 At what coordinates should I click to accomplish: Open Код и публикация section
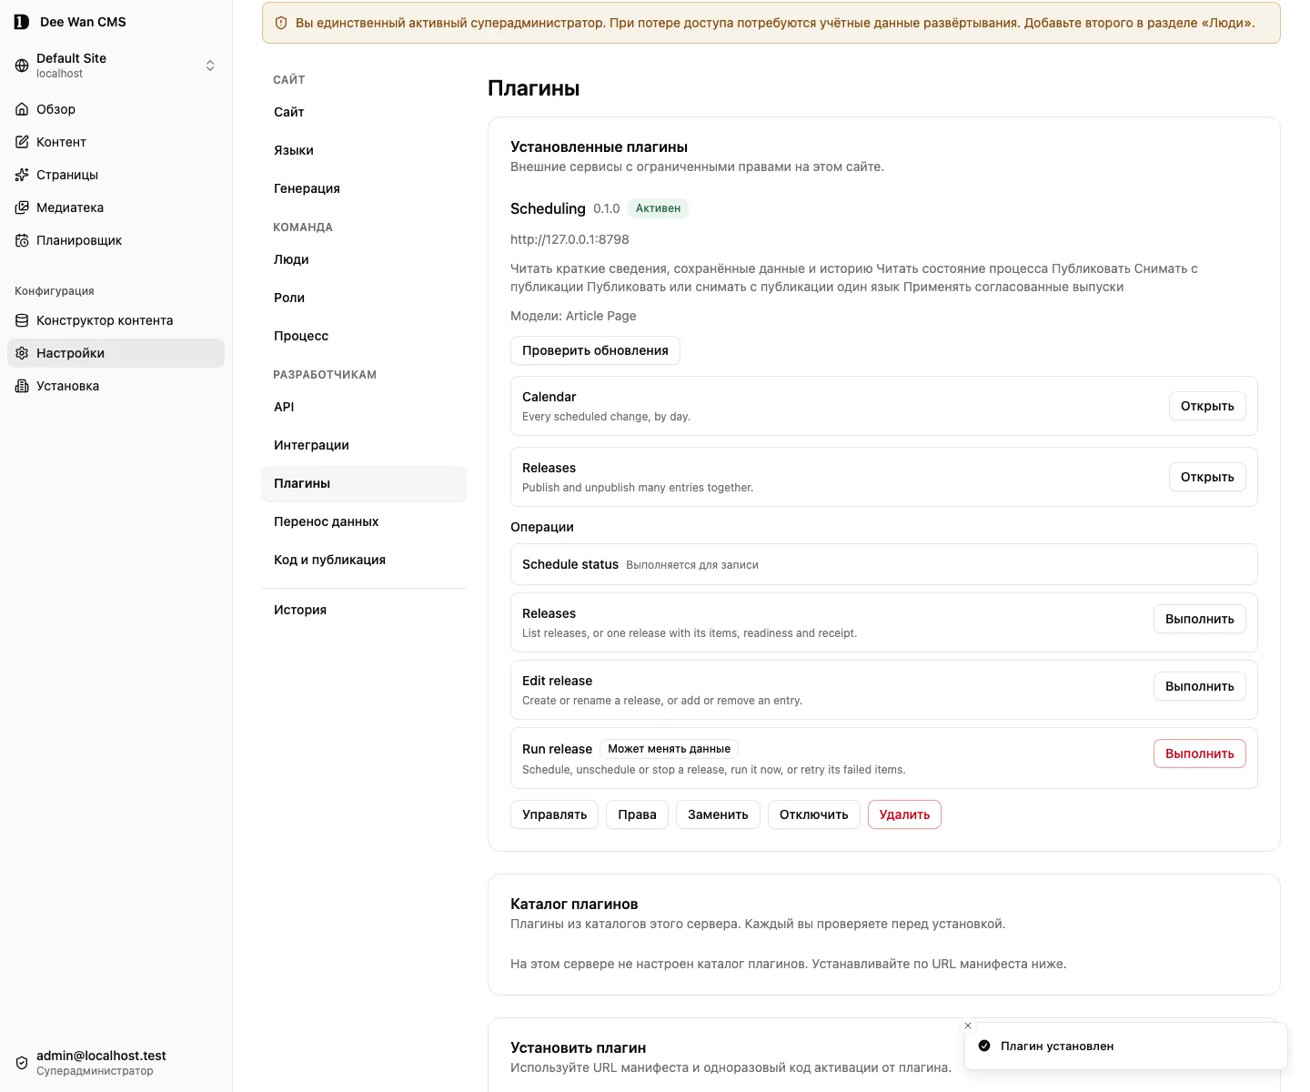point(364,560)
